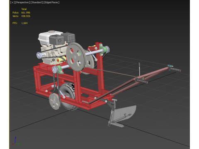Click the Total statistics header

[24, 9]
